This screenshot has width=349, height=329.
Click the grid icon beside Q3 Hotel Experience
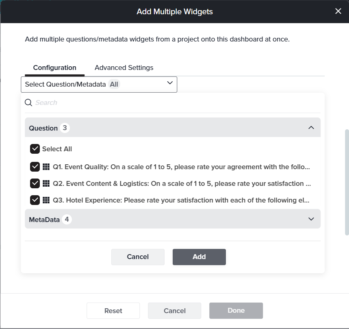46,200
